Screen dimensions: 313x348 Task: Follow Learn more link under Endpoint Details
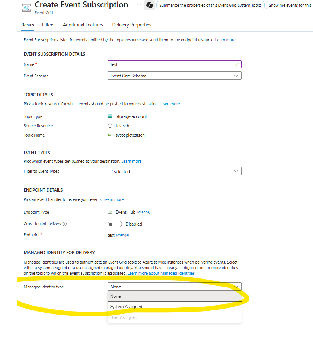pyautogui.click(x=114, y=199)
